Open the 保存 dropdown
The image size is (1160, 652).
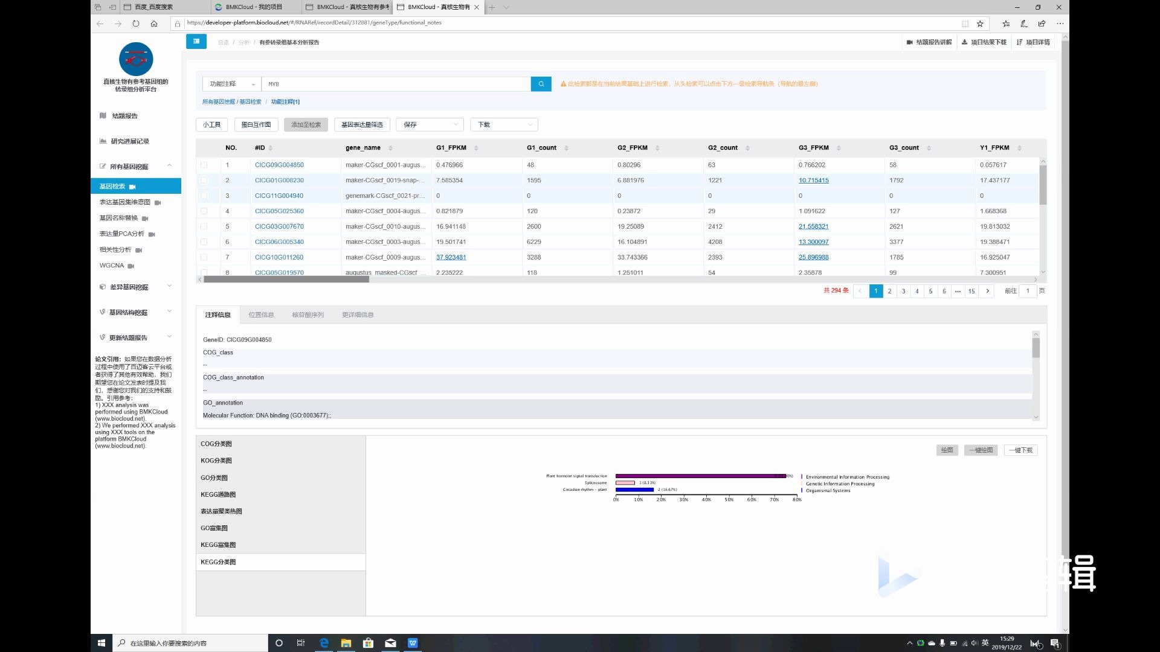pos(430,124)
